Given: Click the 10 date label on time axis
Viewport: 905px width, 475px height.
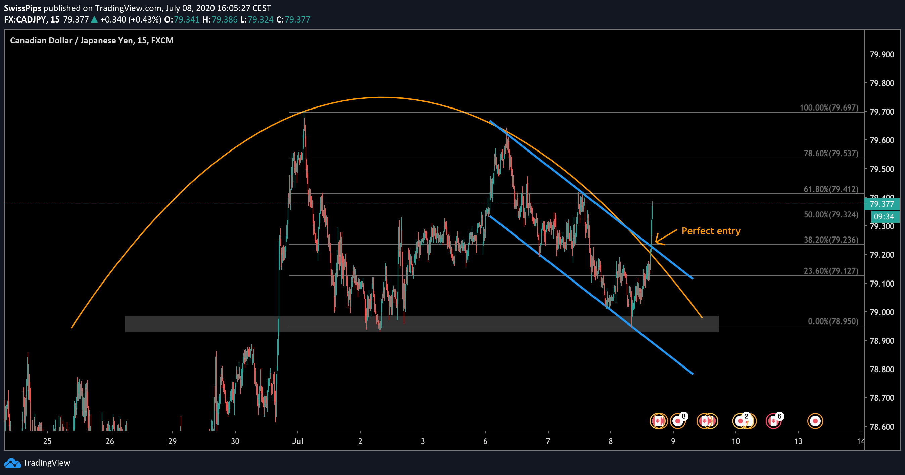Looking at the screenshot, I should coord(736,441).
